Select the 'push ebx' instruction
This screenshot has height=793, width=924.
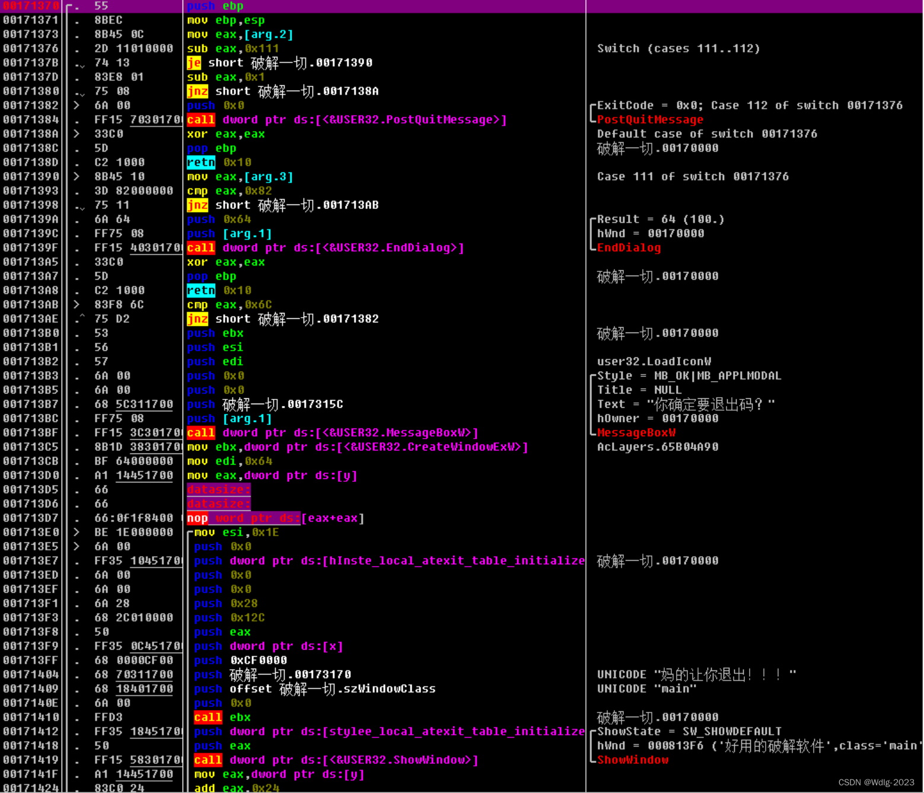point(215,333)
